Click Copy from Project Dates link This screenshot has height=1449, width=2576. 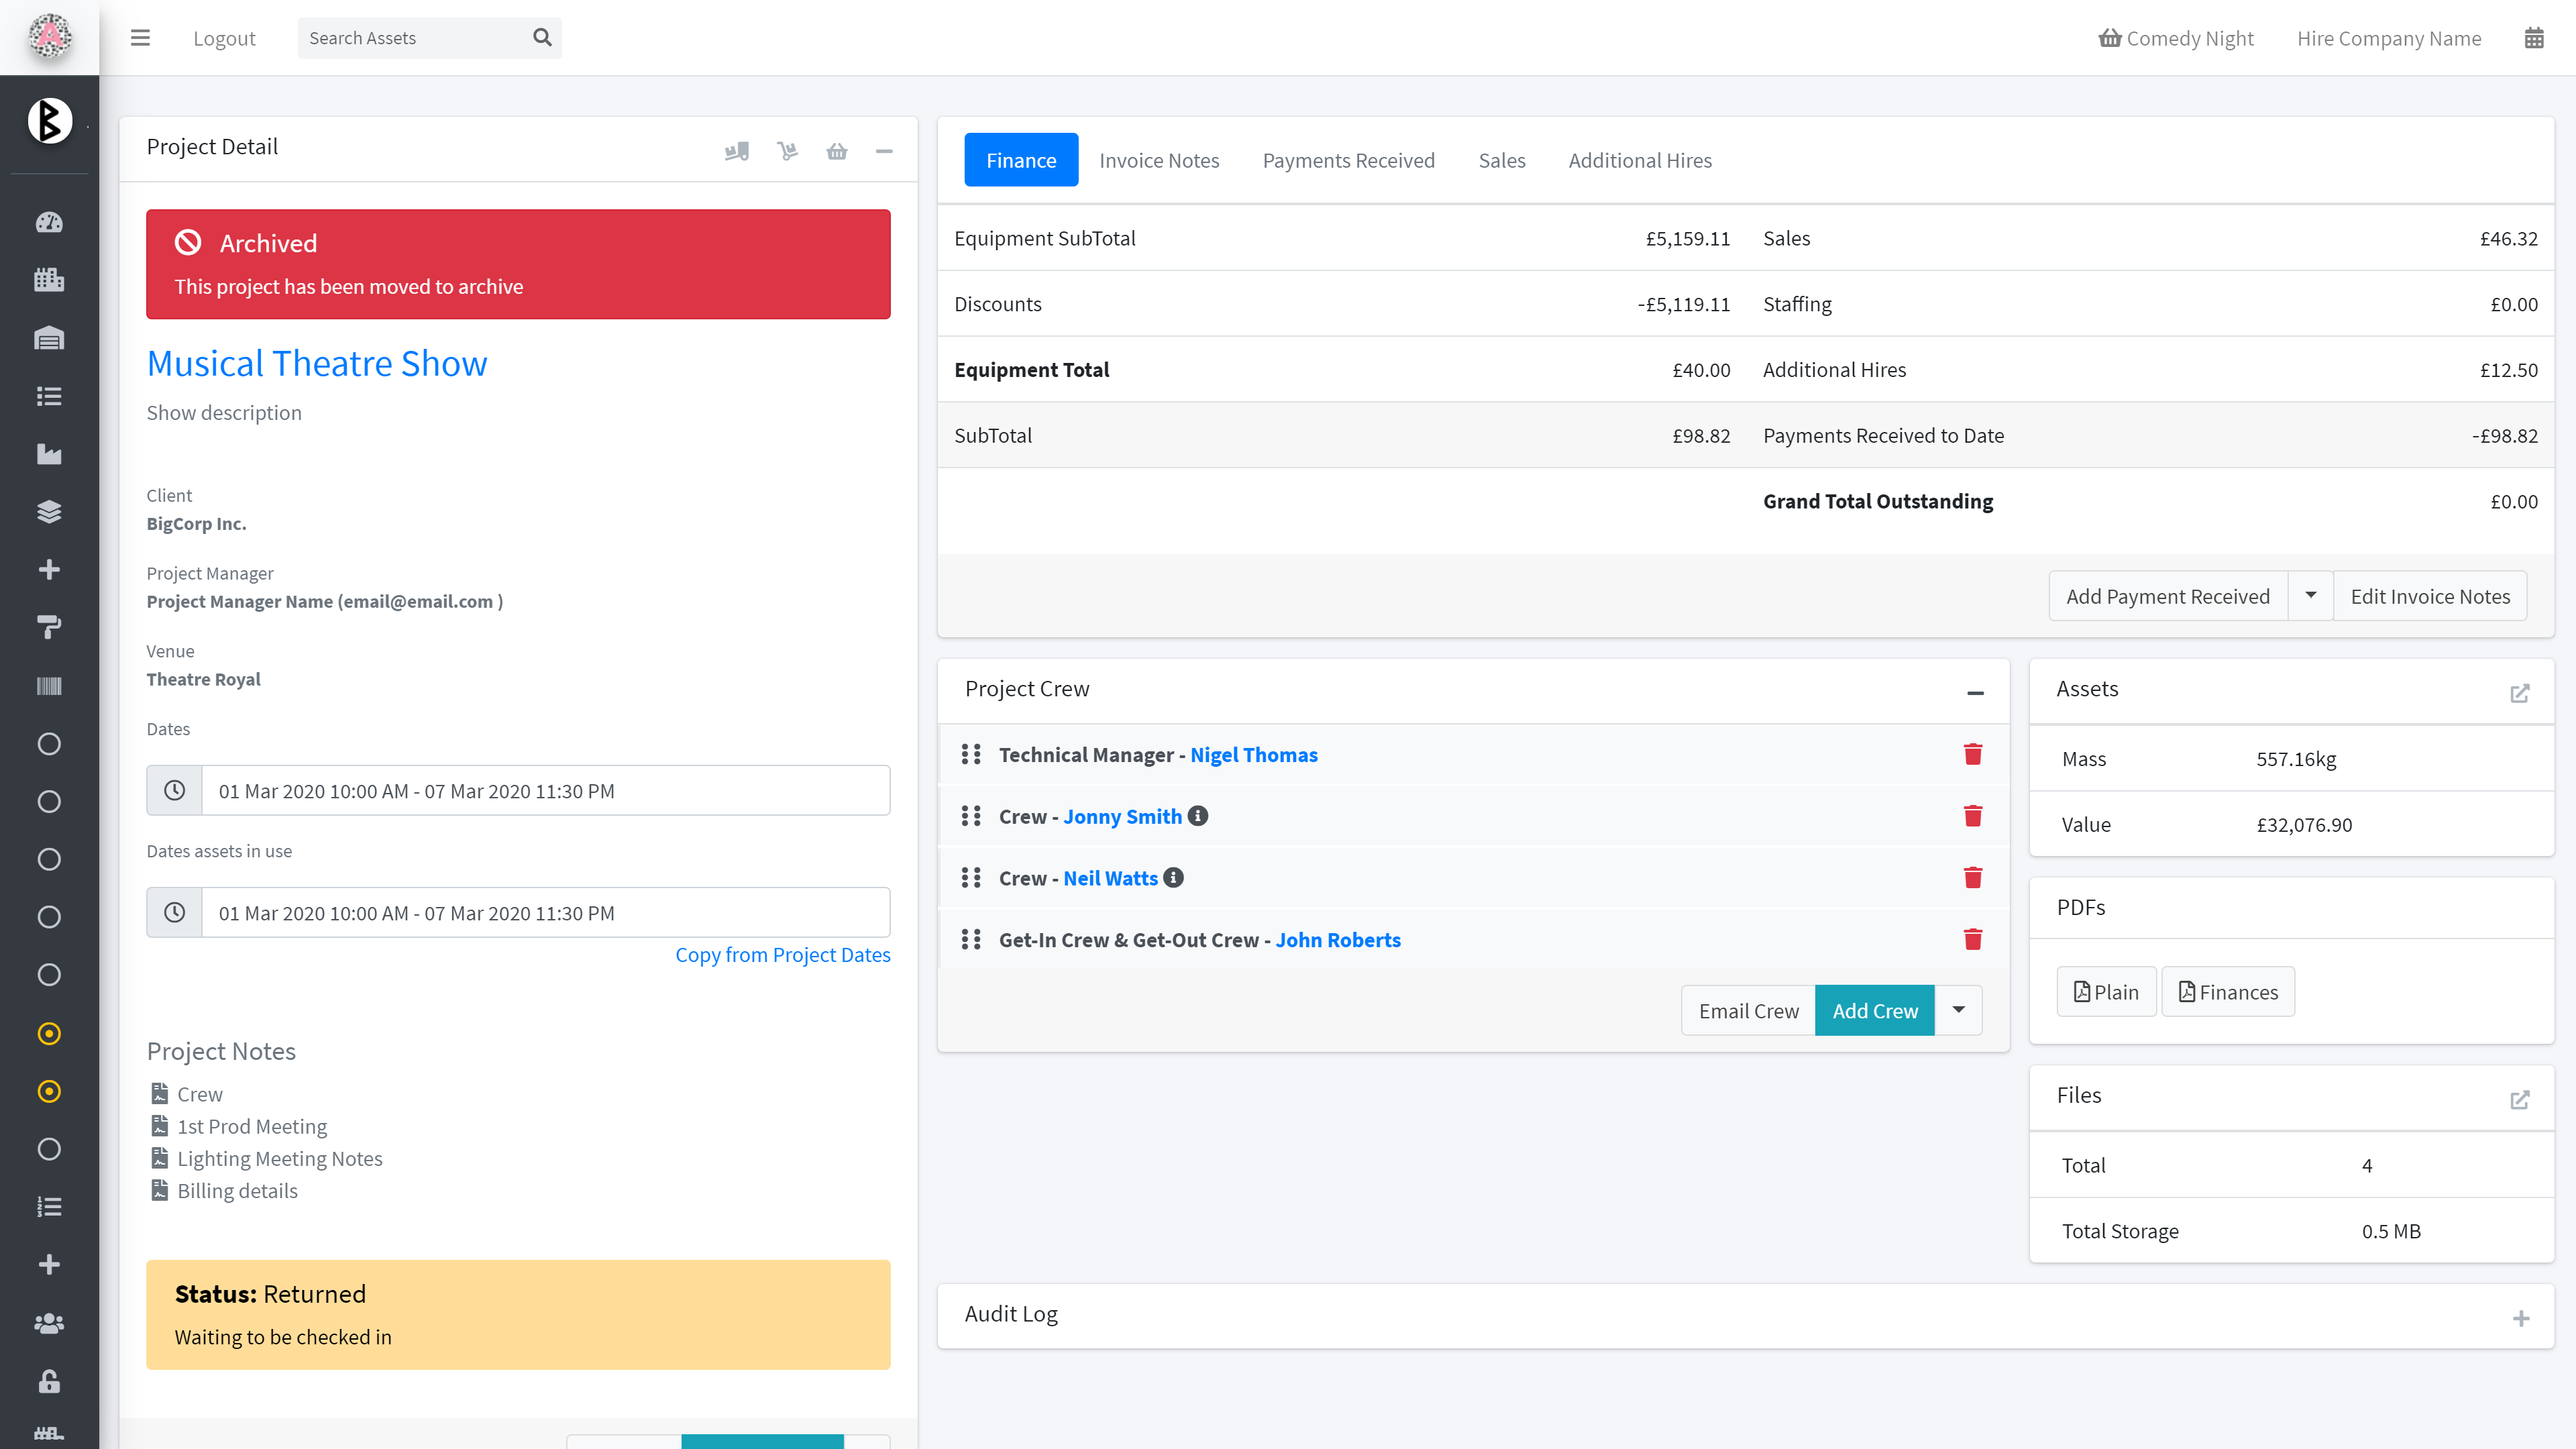coord(782,954)
